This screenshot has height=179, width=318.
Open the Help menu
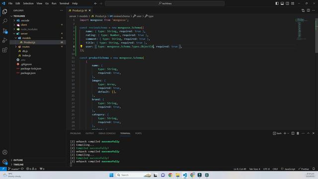tap(75, 3)
